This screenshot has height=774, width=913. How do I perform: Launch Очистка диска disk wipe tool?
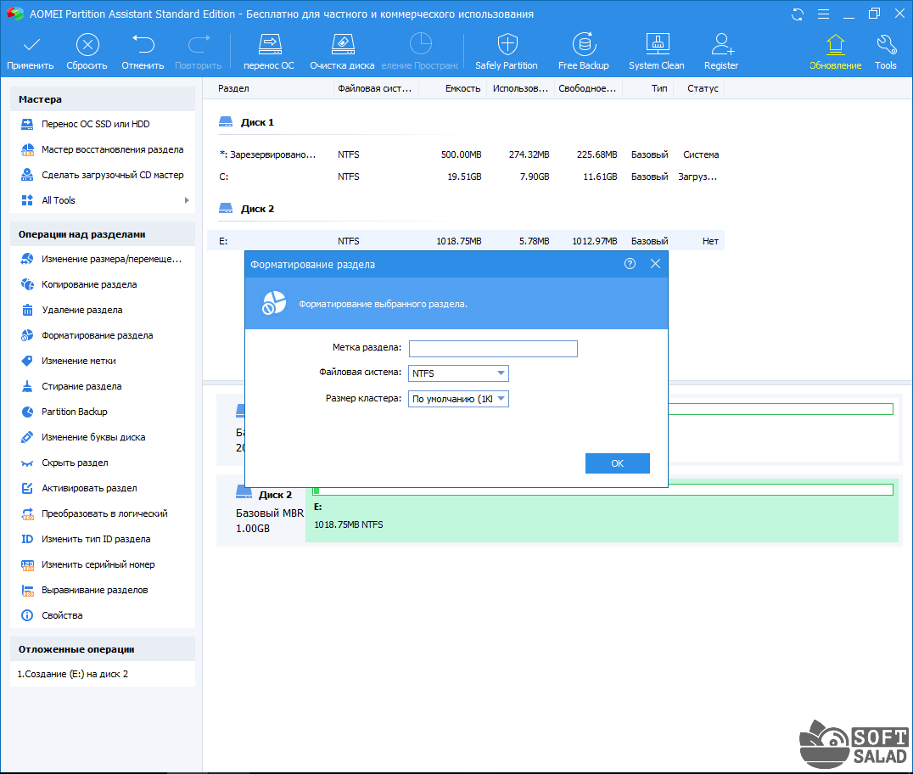[341, 46]
